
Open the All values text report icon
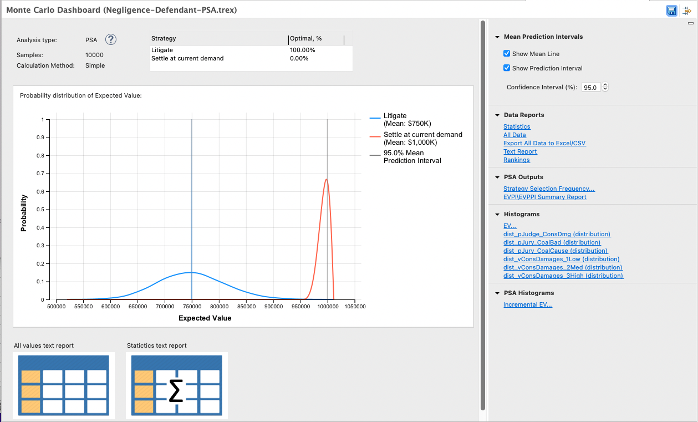click(x=64, y=385)
